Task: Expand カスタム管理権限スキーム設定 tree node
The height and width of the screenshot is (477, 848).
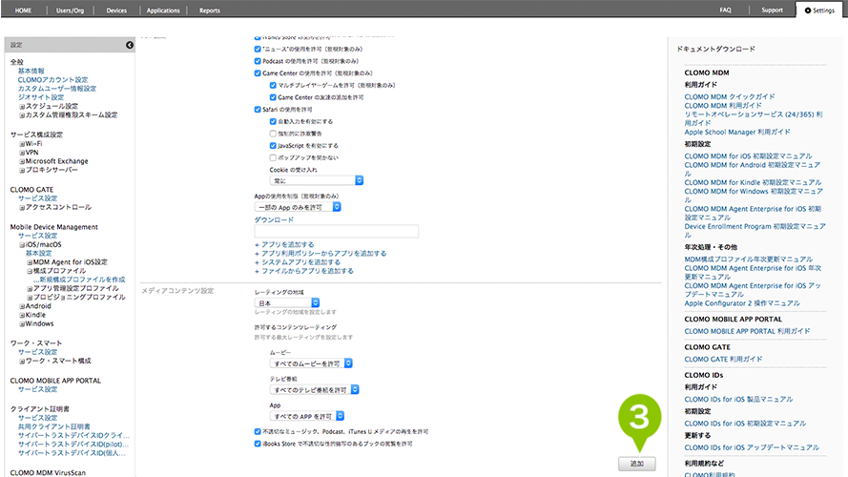Action: tap(22, 115)
